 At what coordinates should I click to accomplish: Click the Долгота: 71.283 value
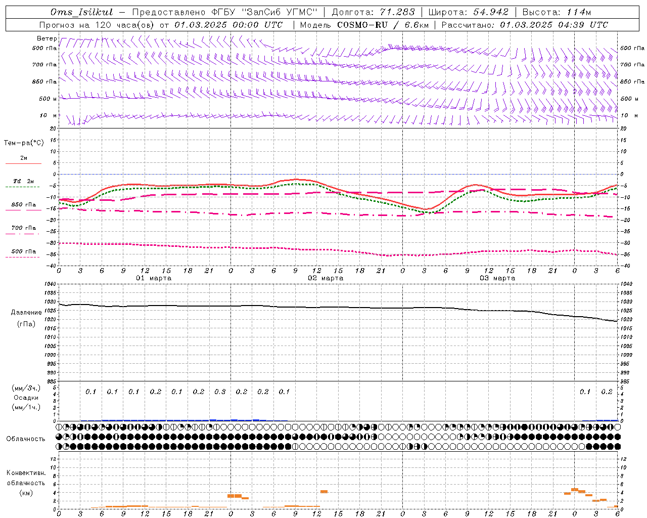pyautogui.click(x=373, y=12)
